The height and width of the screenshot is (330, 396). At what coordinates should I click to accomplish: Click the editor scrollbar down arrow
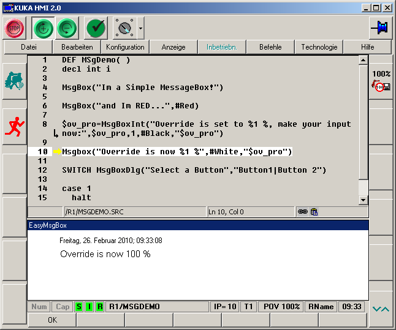[363, 200]
